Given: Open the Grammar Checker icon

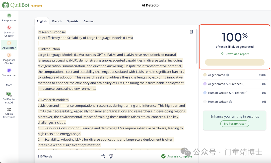Looking at the screenshot, I should coord(9,28).
